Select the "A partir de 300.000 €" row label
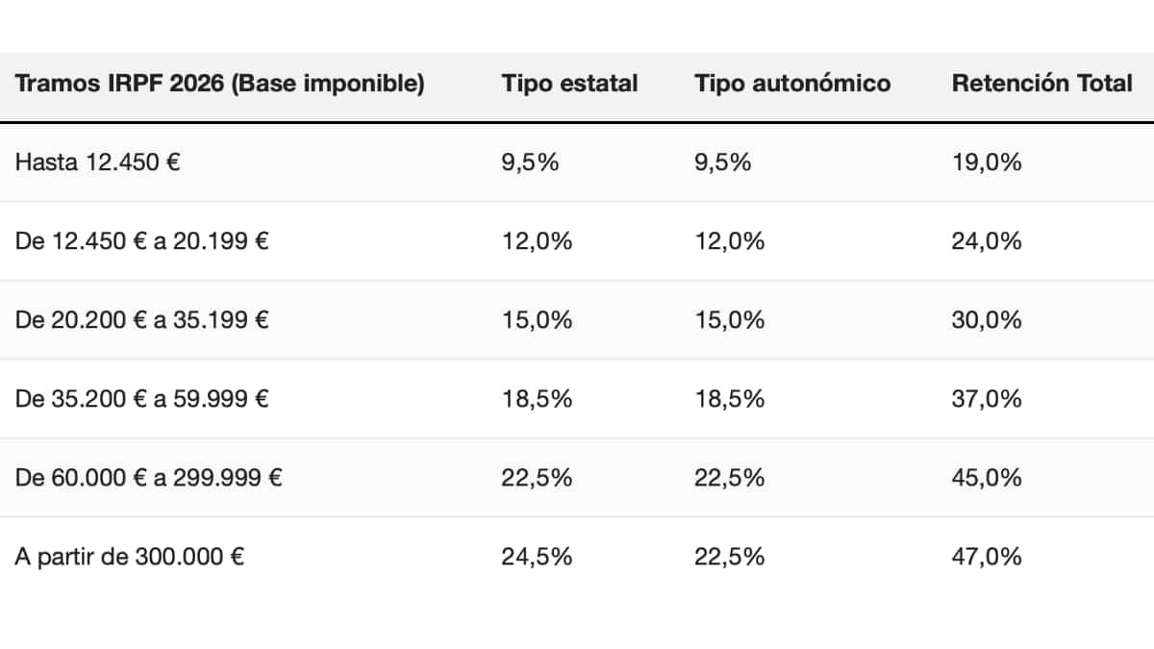 [x=129, y=557]
